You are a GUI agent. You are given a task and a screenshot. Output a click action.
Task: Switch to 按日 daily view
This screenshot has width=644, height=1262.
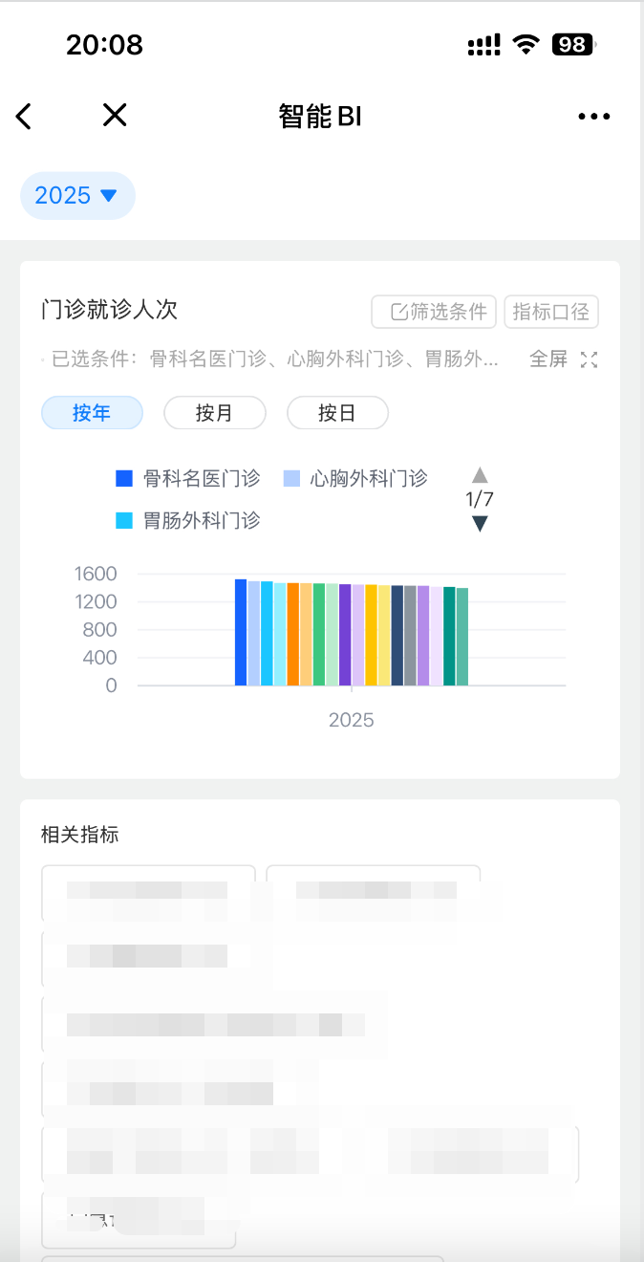[x=337, y=413]
